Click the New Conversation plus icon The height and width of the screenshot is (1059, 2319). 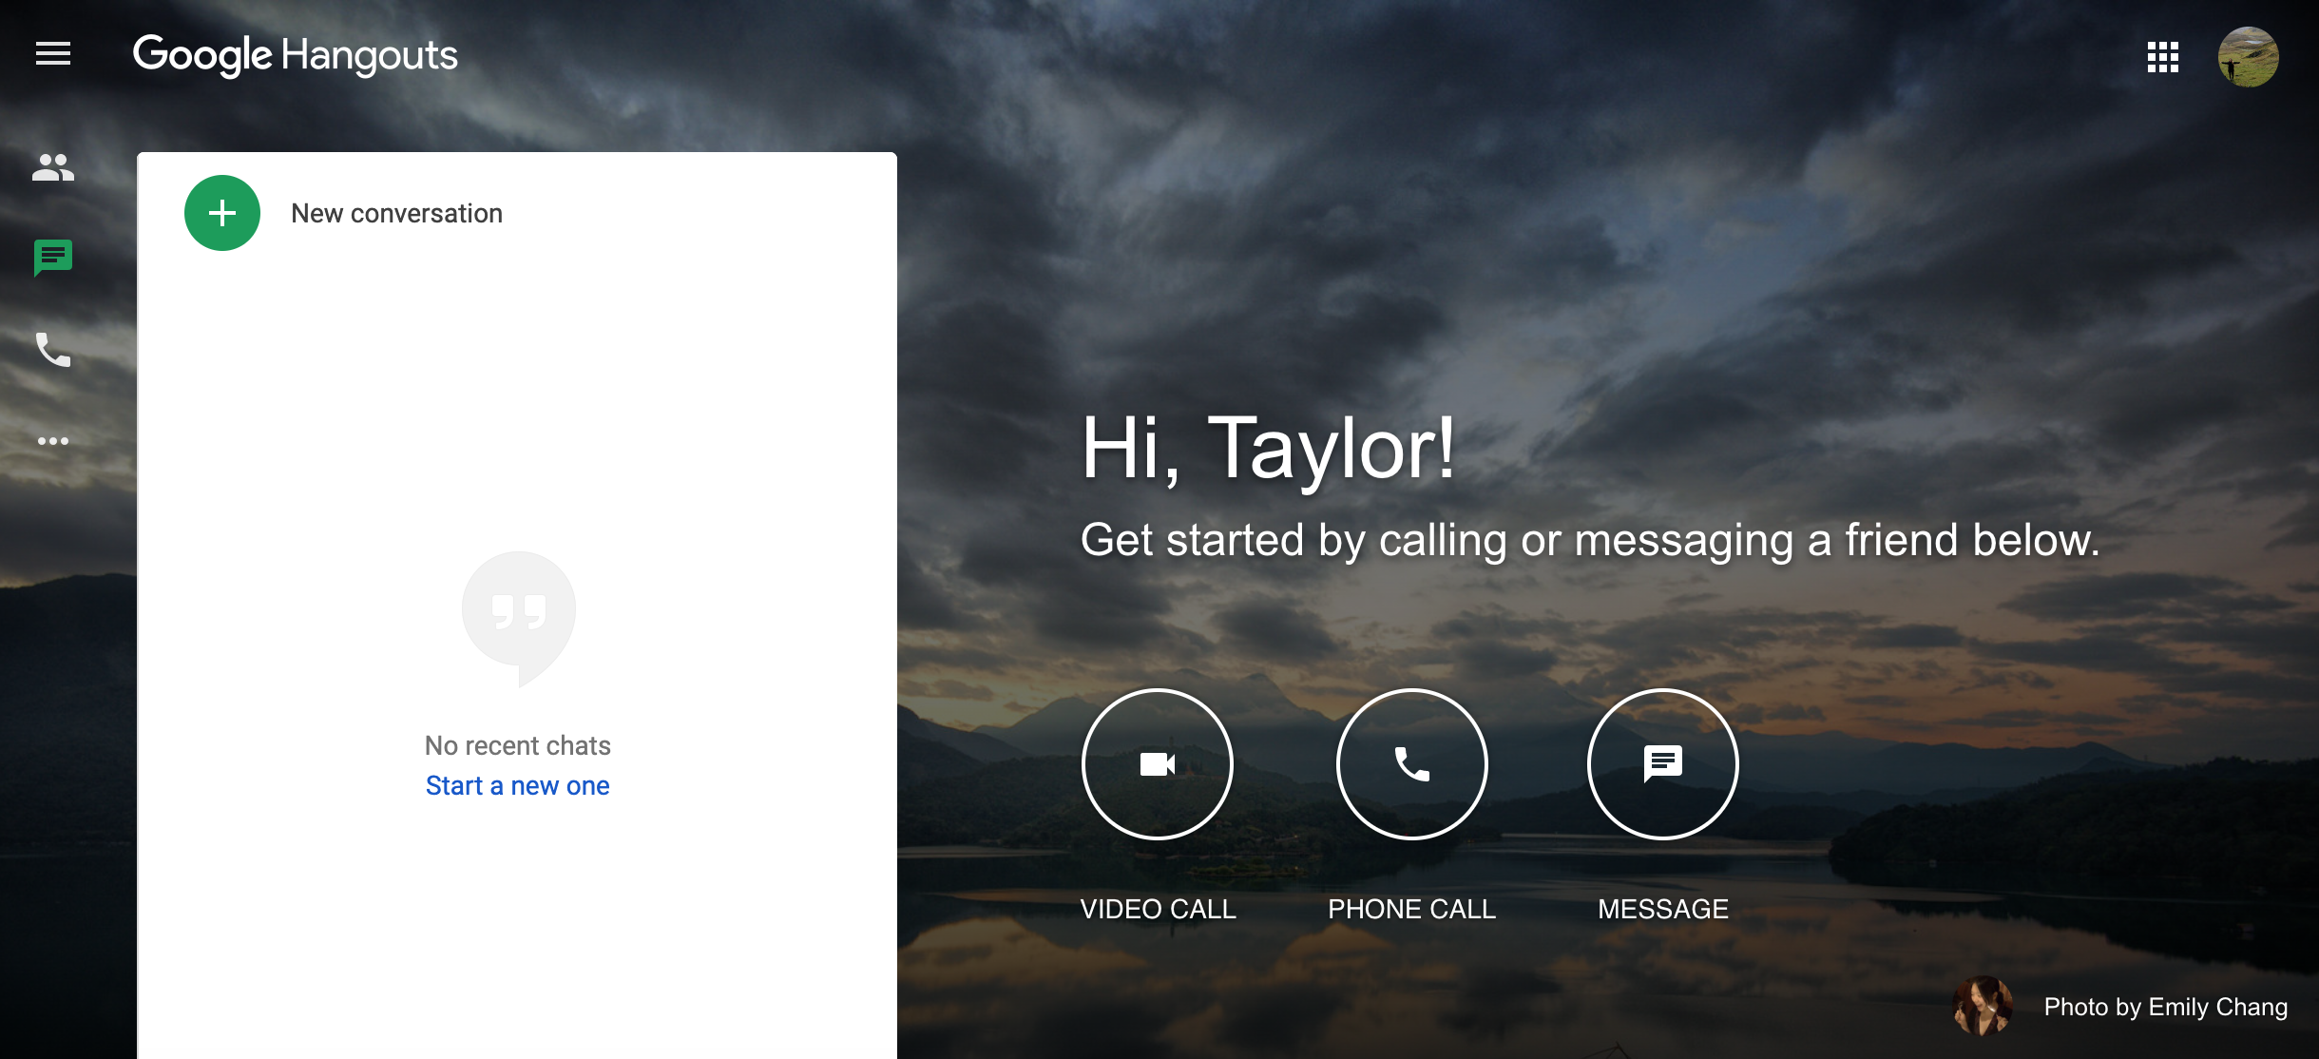(221, 211)
